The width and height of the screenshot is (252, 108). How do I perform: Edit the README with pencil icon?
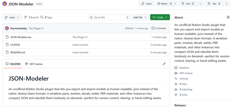pyautogui.click(x=164, y=64)
